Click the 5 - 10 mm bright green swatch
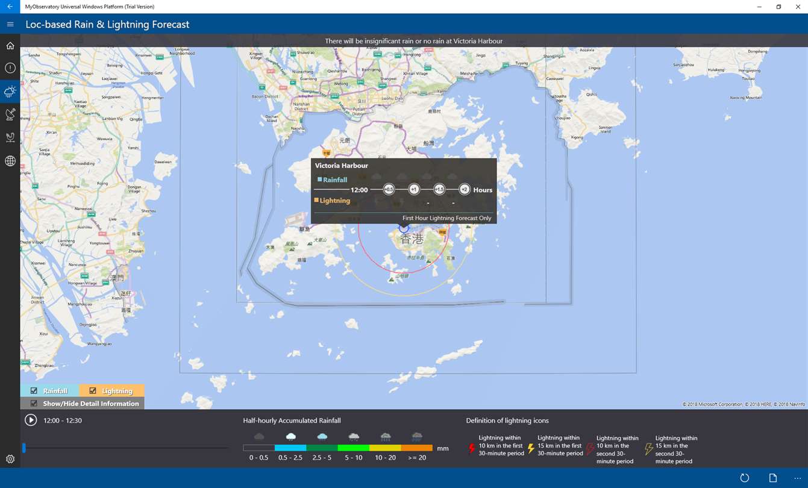The image size is (808, 488). point(354,448)
